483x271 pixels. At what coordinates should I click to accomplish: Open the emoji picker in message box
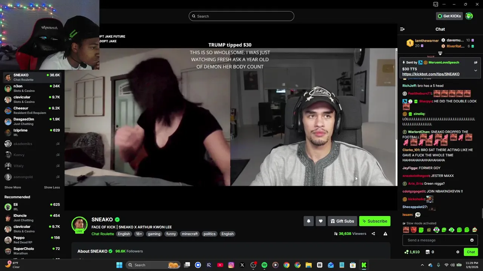coord(472,240)
